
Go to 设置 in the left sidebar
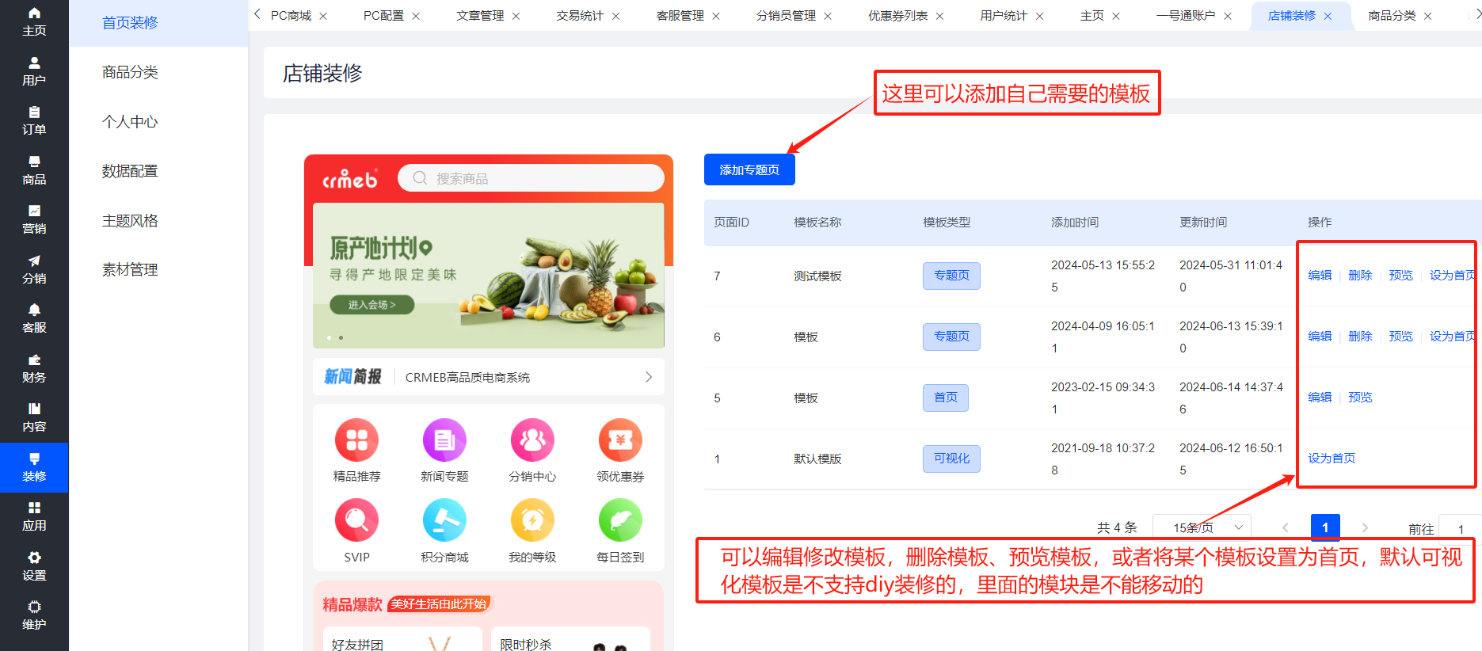point(34,566)
